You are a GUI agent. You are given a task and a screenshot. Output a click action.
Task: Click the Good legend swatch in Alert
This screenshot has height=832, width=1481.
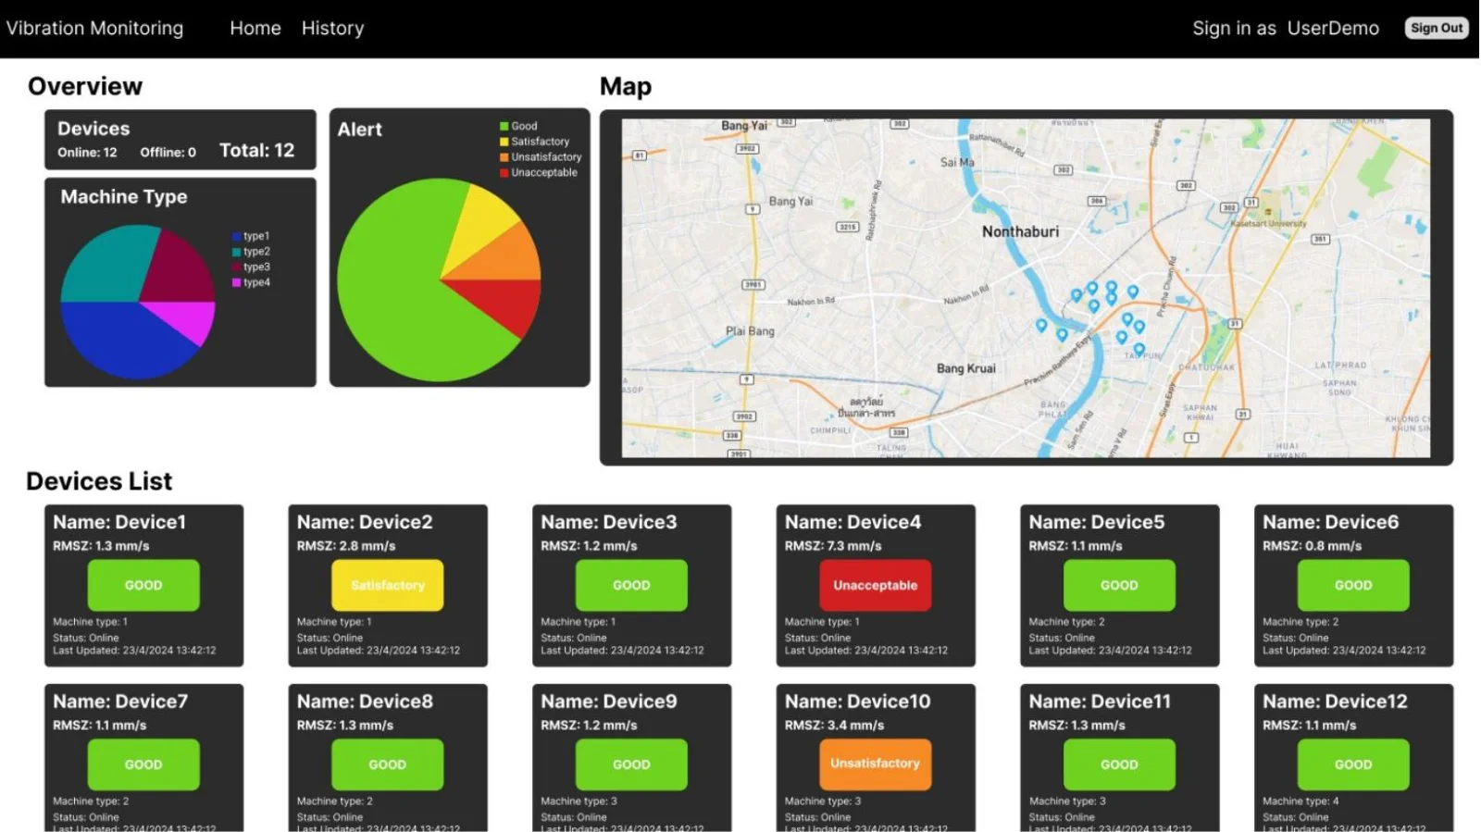click(504, 126)
